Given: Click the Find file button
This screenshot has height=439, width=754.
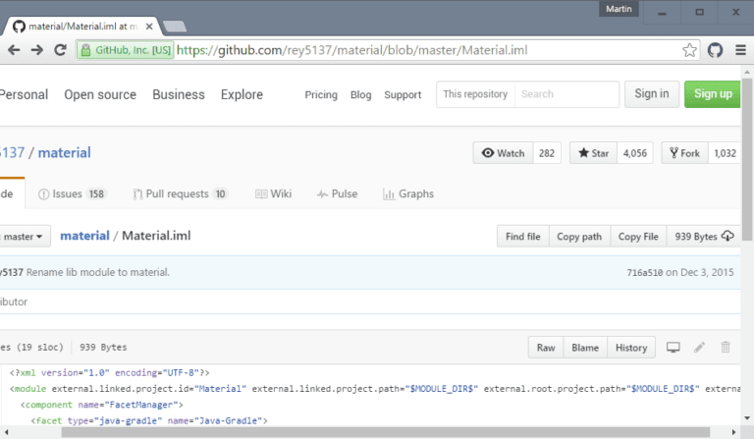Looking at the screenshot, I should click(x=522, y=237).
